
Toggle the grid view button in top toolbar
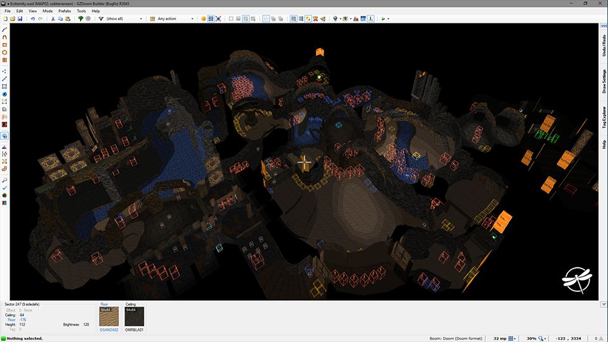click(211, 19)
